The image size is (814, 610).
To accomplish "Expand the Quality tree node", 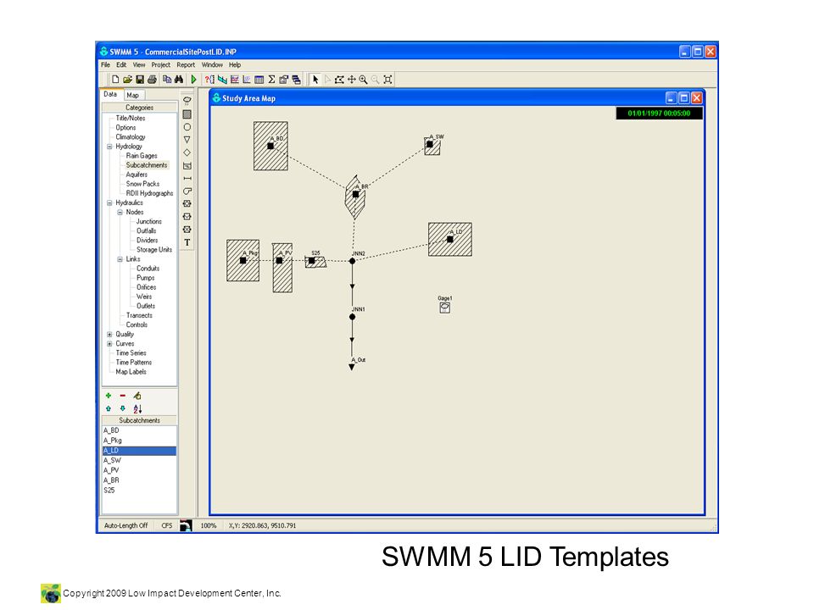I will click(109, 335).
